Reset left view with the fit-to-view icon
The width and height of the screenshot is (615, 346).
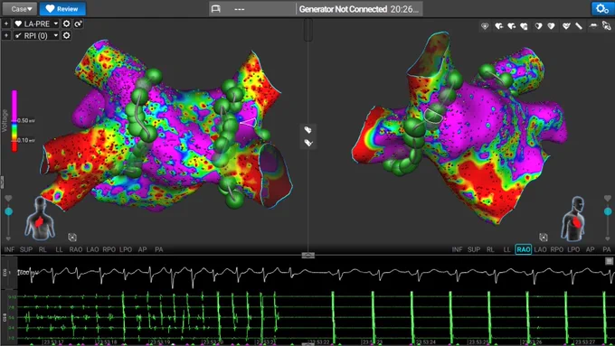point(72,237)
